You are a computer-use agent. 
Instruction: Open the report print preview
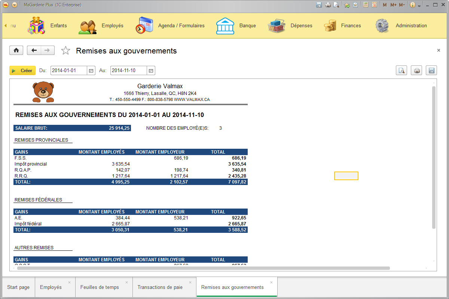[401, 70]
